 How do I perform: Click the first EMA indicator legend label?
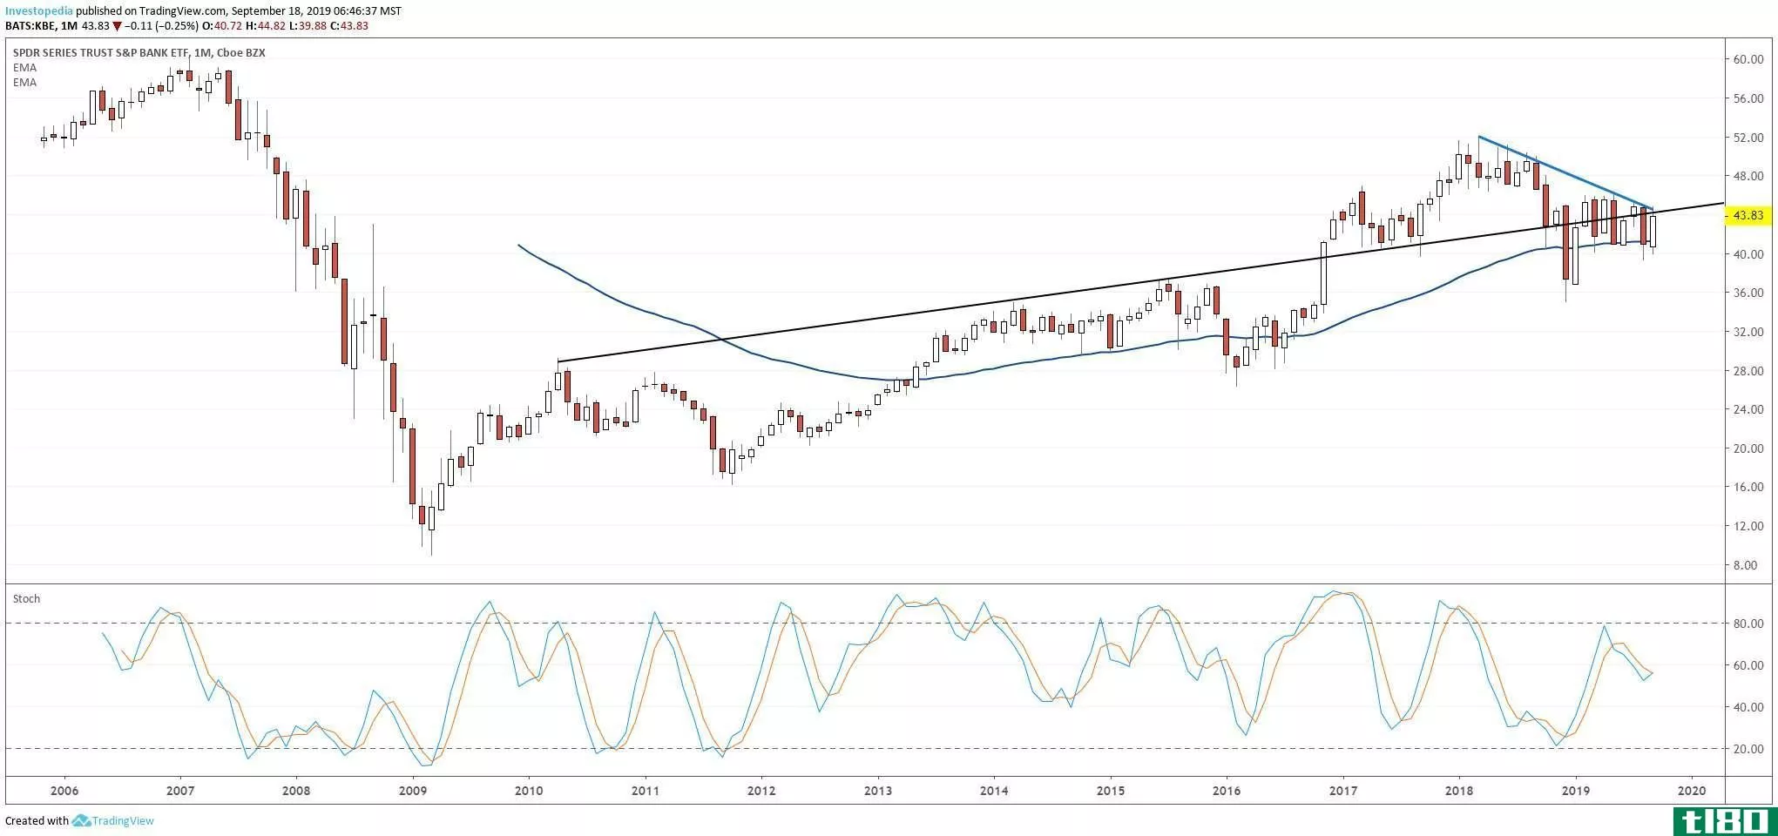pos(24,67)
